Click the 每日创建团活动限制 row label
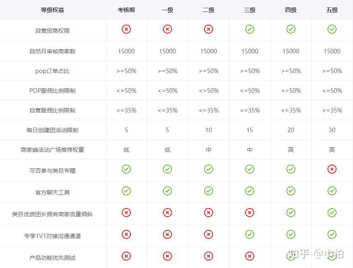The image size is (353, 268). (53, 130)
